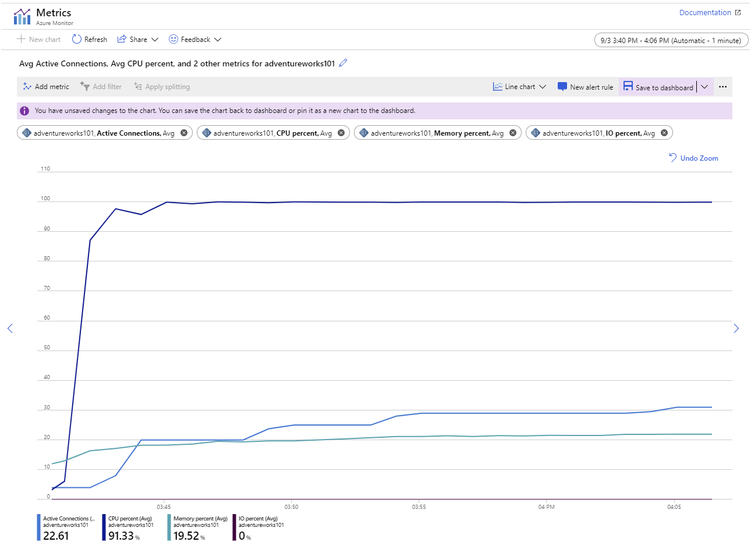Image resolution: width=751 pixels, height=556 pixels.
Task: Click the Azure Monitor subtitle text
Action: tap(55, 23)
